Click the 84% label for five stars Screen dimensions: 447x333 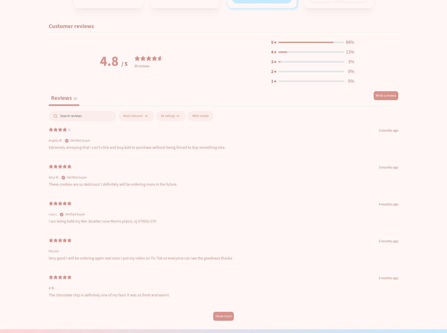(x=350, y=42)
